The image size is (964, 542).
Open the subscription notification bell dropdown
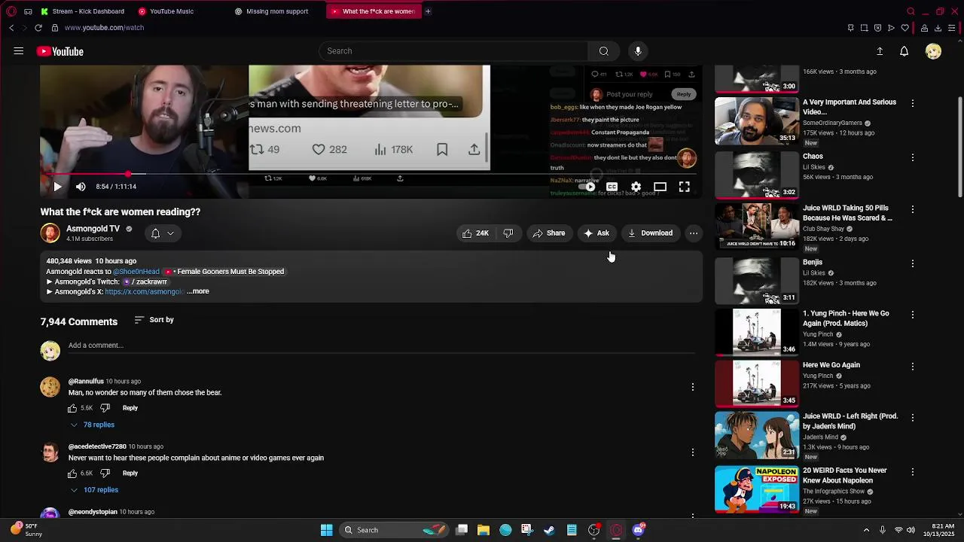click(x=163, y=233)
